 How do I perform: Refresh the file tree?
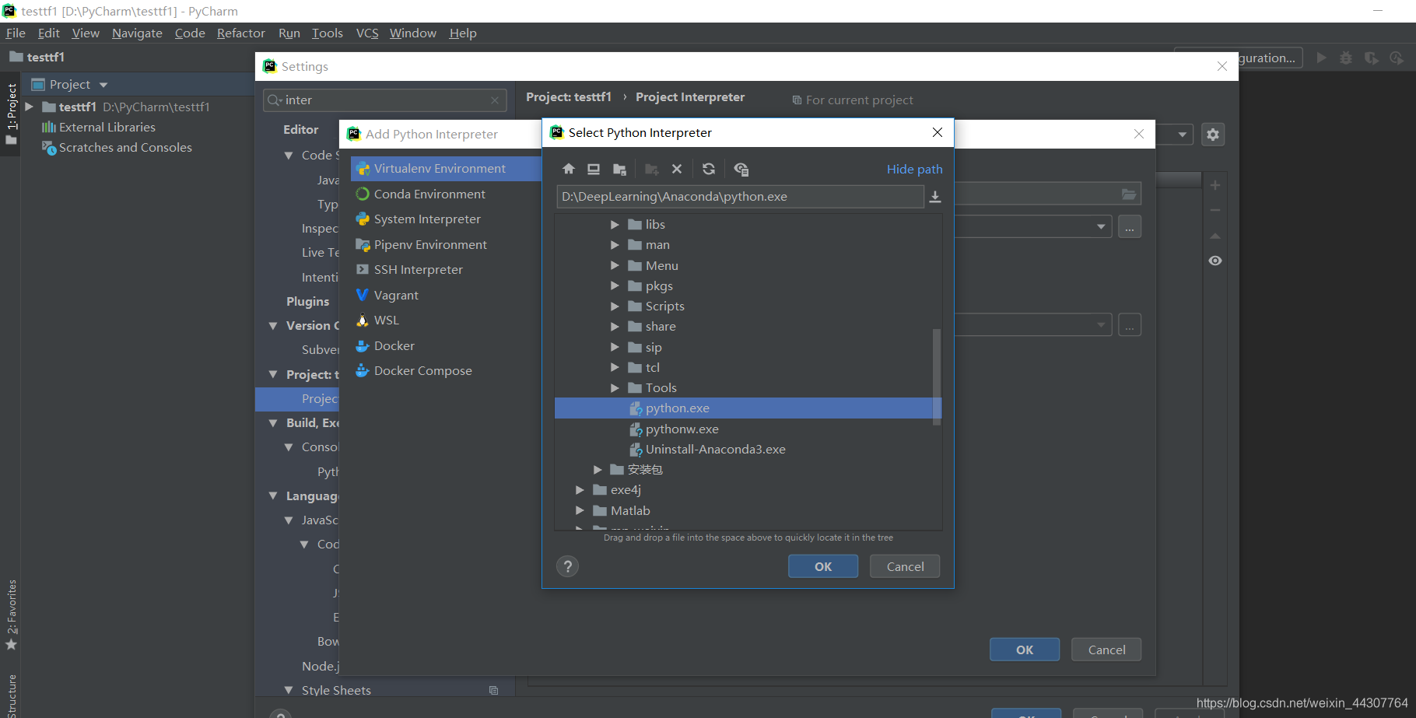pos(709,169)
